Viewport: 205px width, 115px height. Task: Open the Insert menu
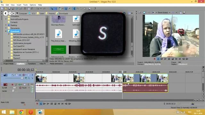19,5
